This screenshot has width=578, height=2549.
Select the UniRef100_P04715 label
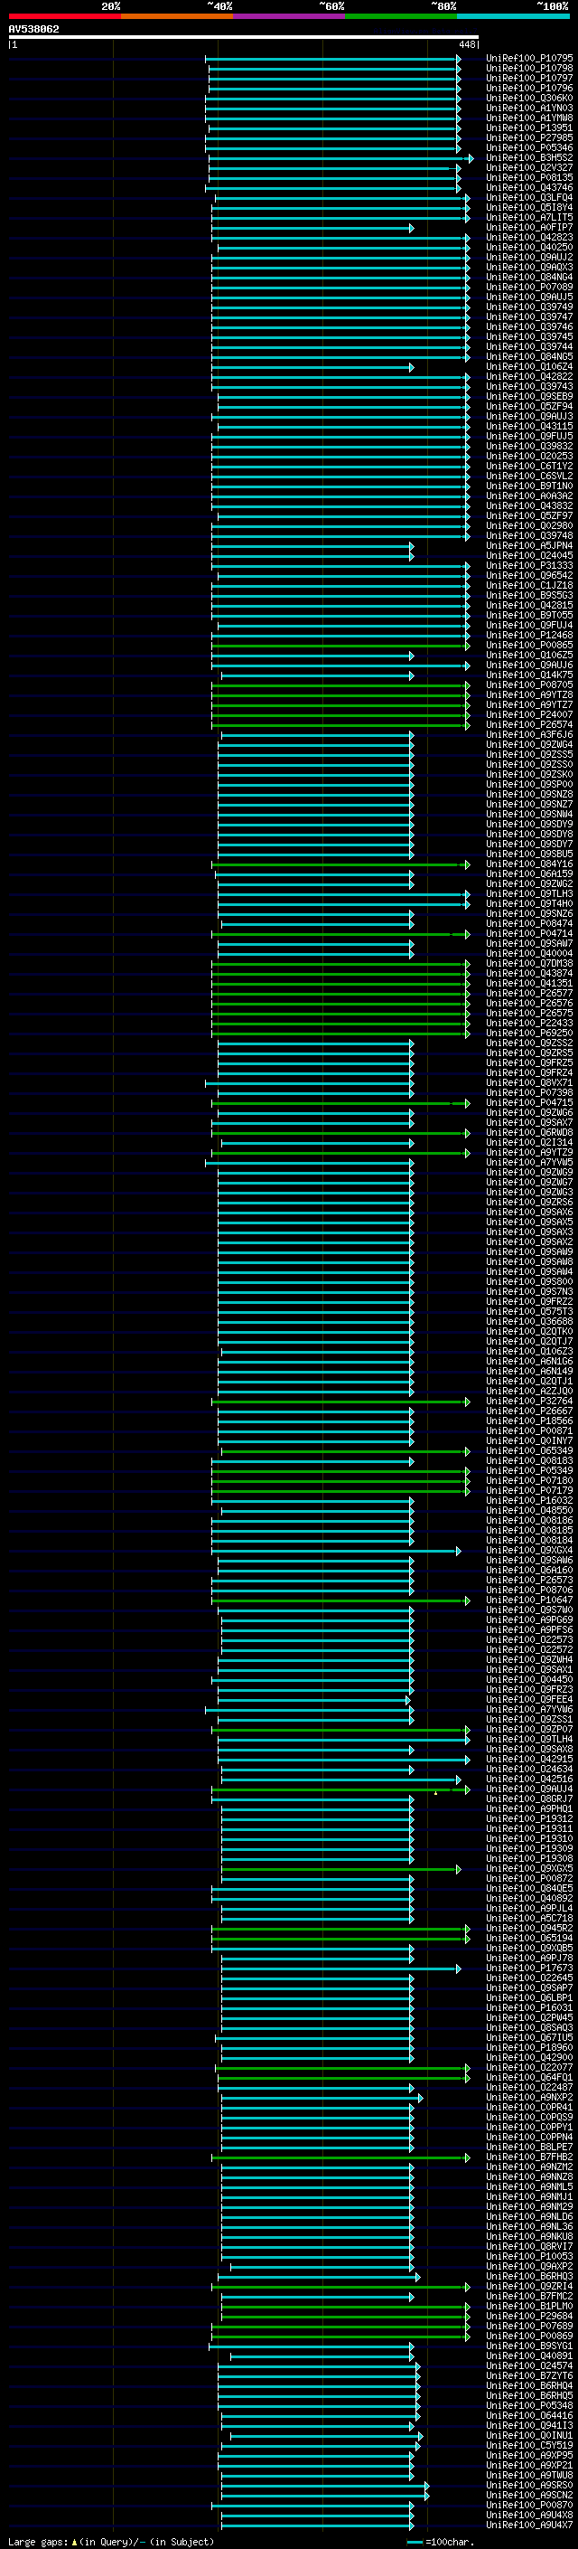[x=529, y=1102]
